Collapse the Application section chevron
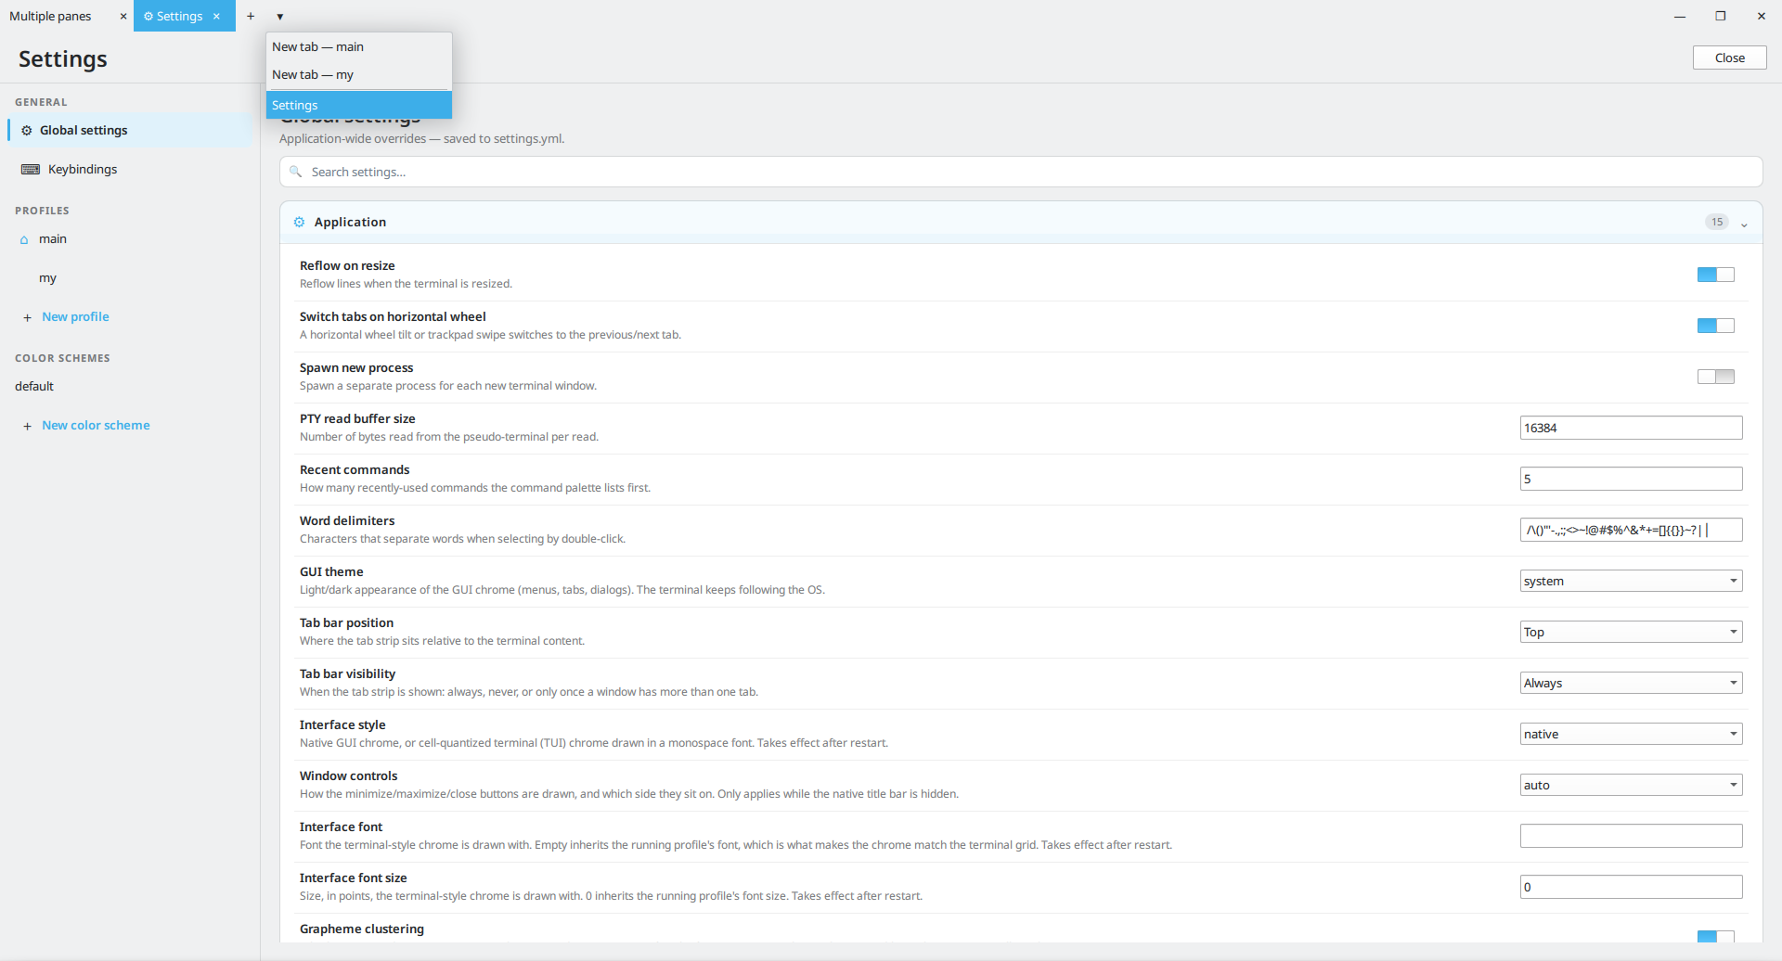Screen dimensions: 1782x961 pos(1744,224)
